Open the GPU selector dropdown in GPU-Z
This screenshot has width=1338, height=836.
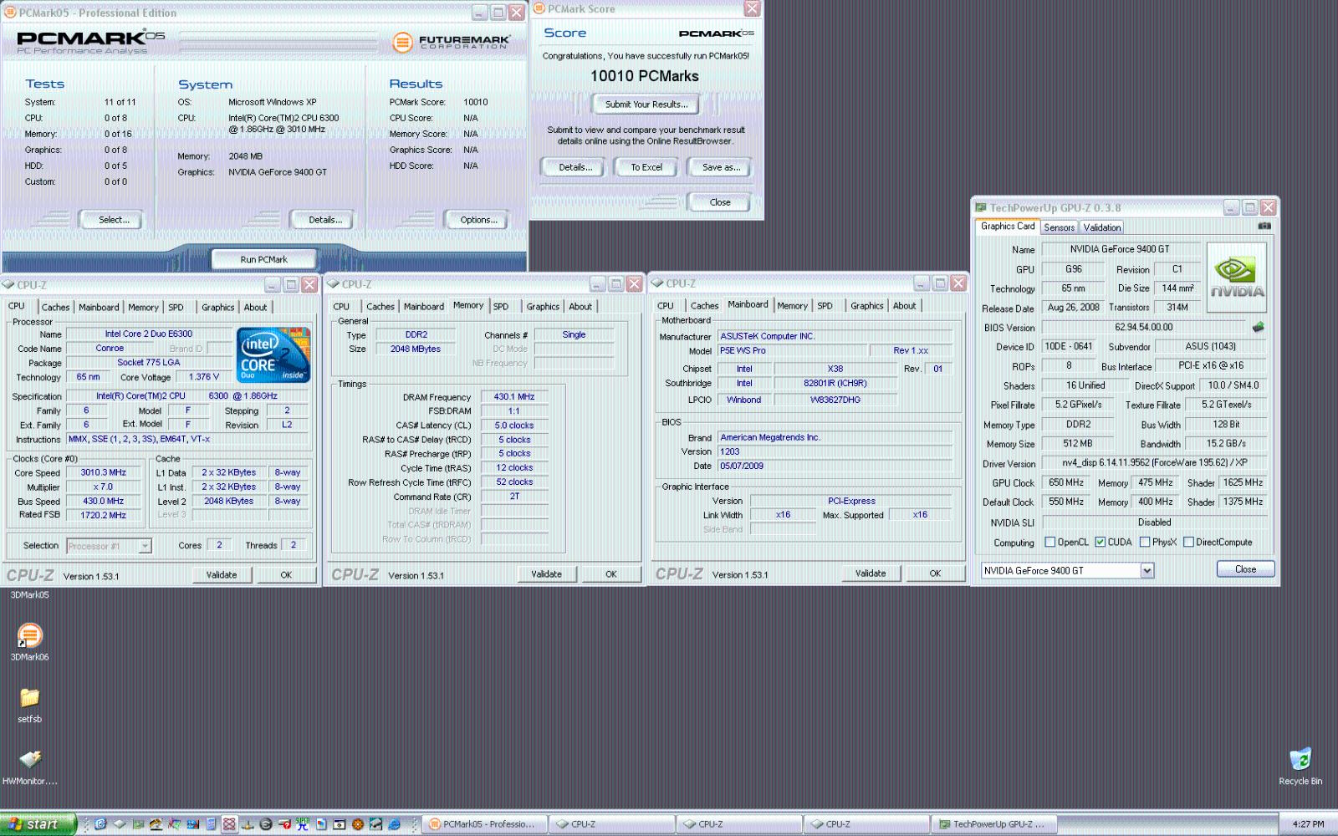(x=1146, y=570)
